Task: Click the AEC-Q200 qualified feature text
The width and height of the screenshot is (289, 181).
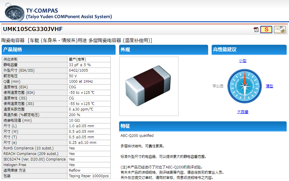Action: click(x=137, y=136)
